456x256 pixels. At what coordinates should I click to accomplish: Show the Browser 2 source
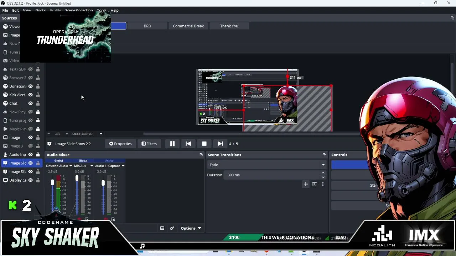coord(31,78)
